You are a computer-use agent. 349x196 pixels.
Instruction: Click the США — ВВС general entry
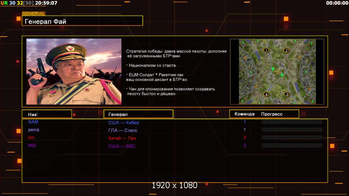coord(122,146)
